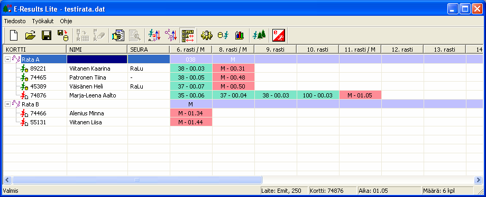Open the Ohje menu
Screen dimensions: 486x197
click(x=66, y=21)
